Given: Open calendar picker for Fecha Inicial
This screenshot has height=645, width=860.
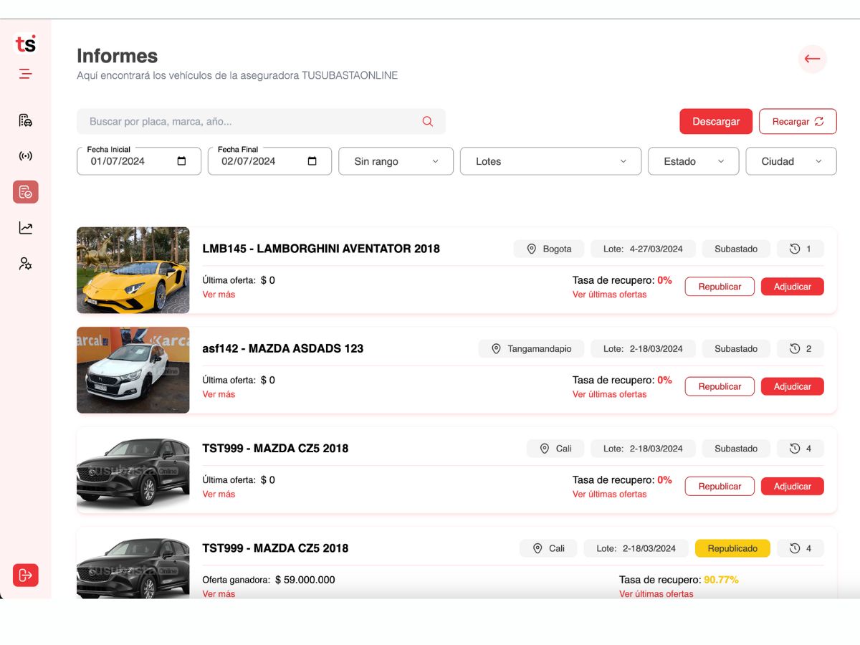Looking at the screenshot, I should tap(181, 161).
